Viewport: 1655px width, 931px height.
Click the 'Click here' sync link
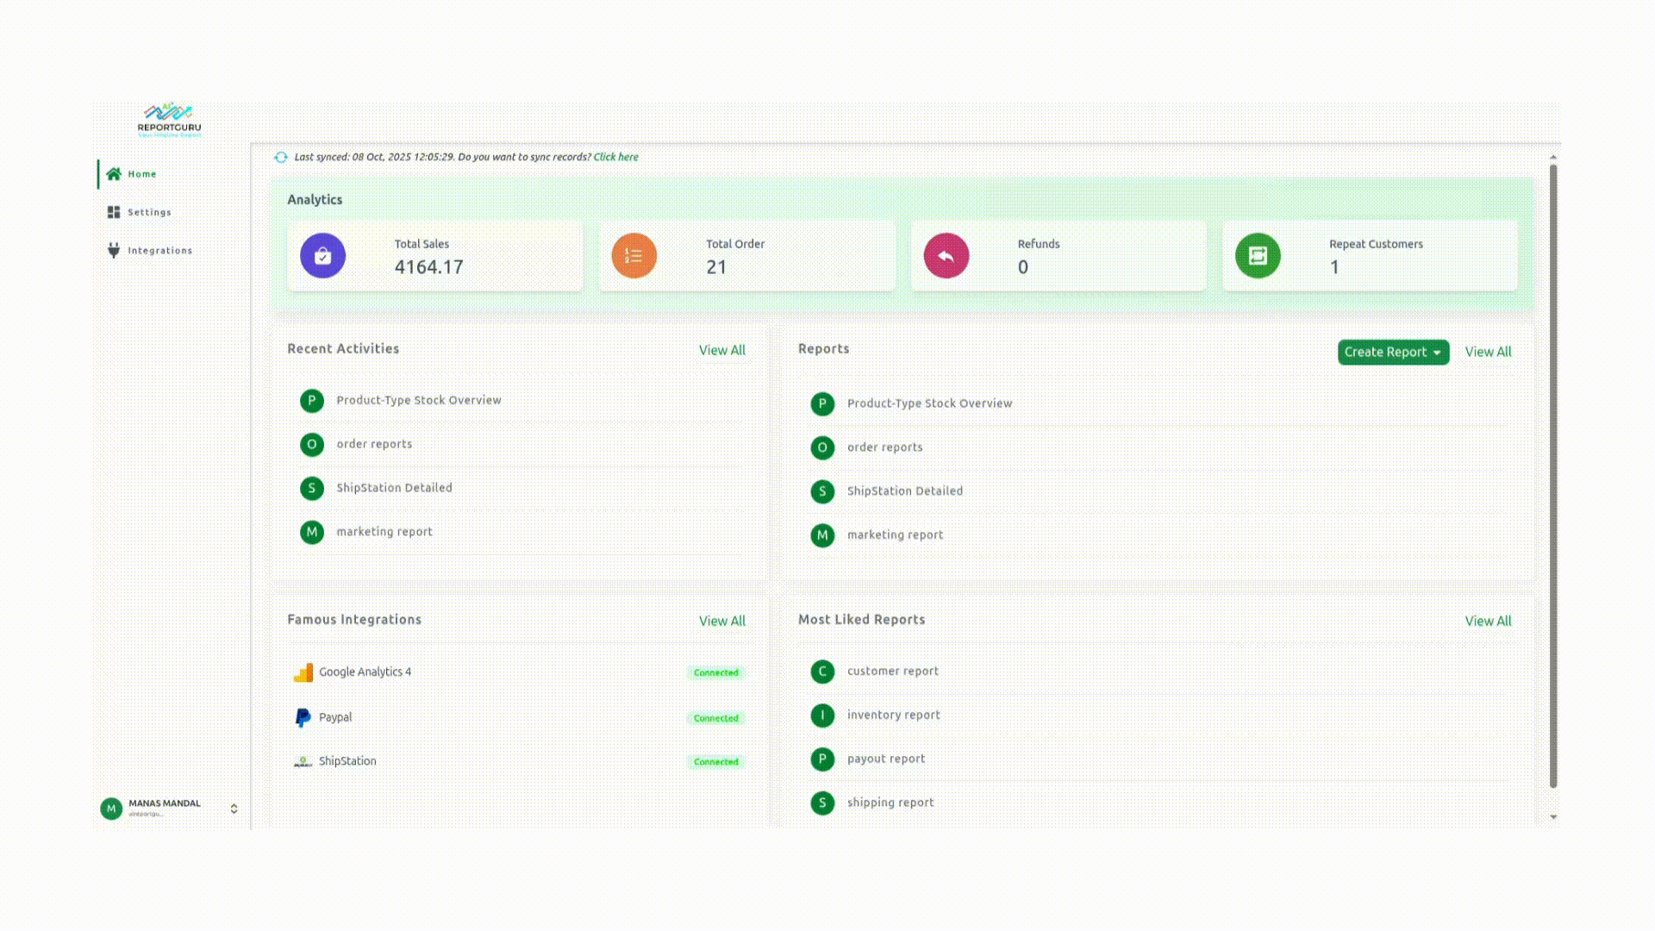(x=615, y=157)
